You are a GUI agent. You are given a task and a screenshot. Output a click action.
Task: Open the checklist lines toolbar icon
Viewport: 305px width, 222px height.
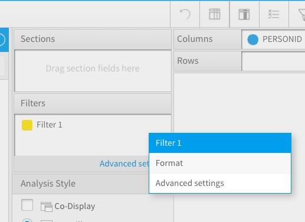(274, 14)
